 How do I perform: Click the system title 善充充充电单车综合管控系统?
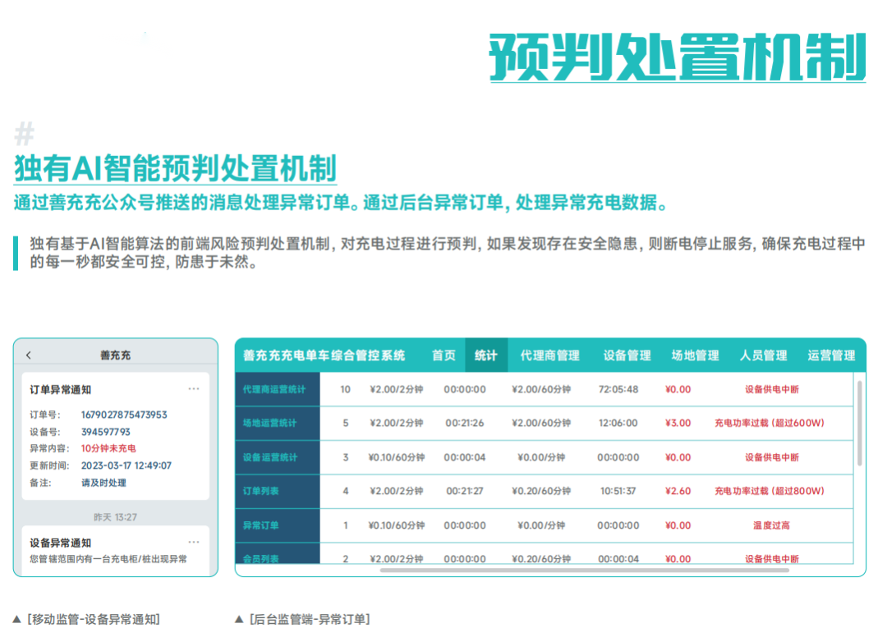click(324, 355)
